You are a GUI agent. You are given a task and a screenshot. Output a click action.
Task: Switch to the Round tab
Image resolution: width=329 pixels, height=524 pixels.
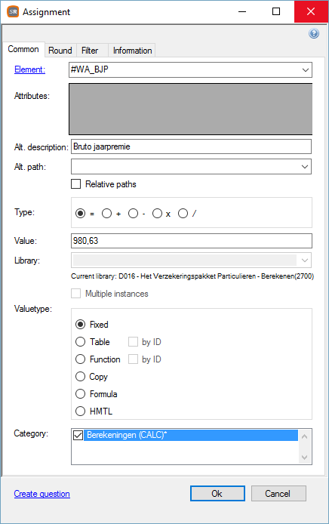[x=60, y=51]
